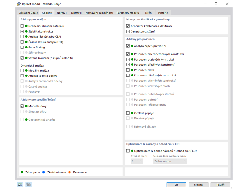Screen dimensions: 248x190
Task: Open Parametry modelu tab
Action: [x=128, y=13]
